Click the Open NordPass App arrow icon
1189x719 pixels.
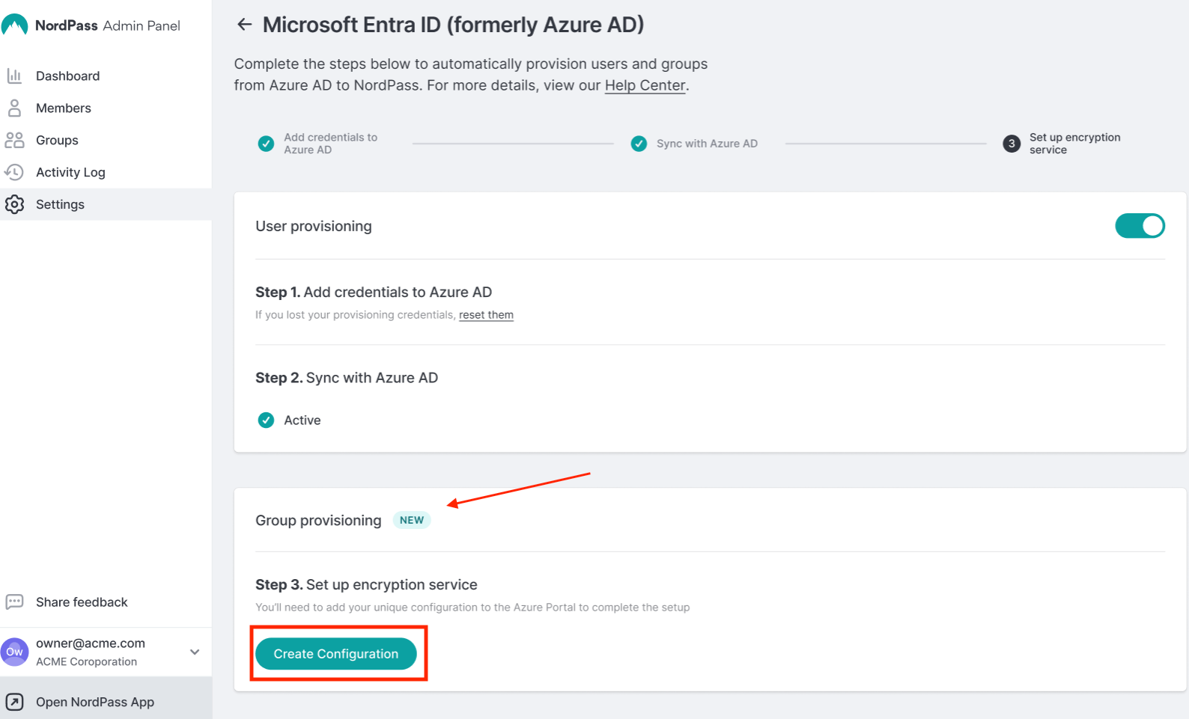[14, 702]
